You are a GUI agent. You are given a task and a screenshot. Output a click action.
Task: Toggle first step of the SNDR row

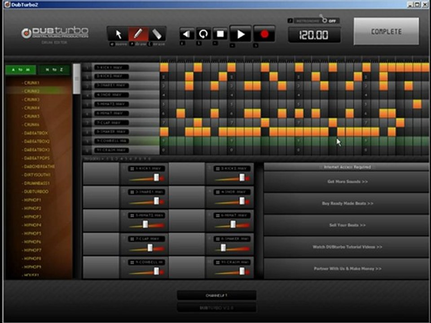(164, 95)
